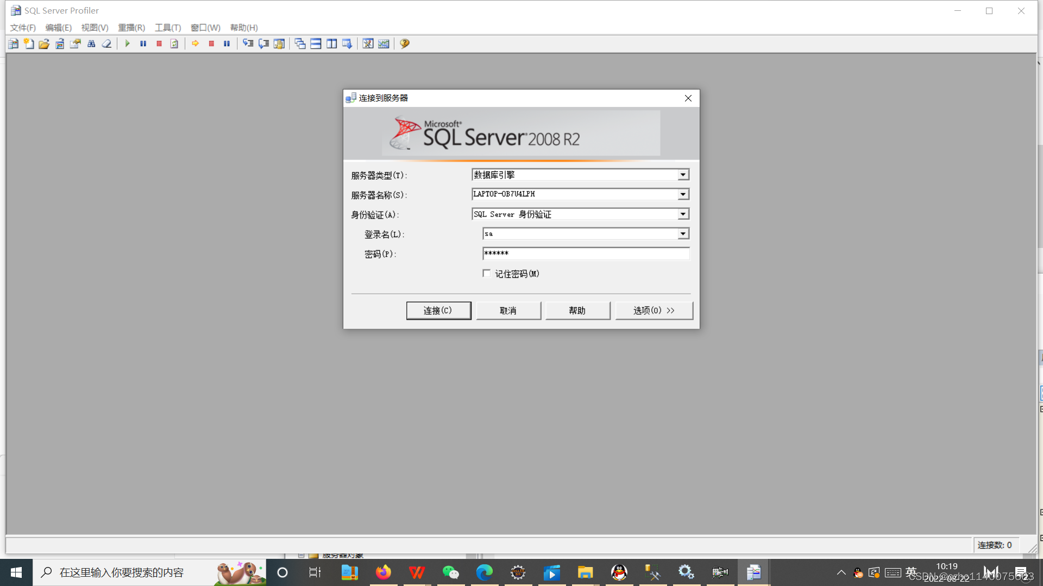Open the 重播(R) menu
The width and height of the screenshot is (1043, 586).
tap(131, 28)
